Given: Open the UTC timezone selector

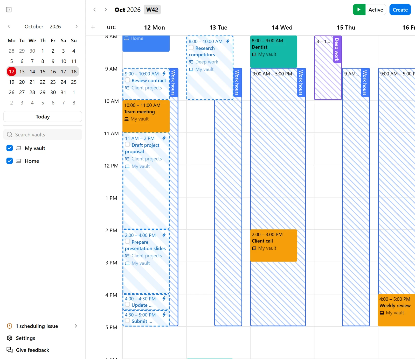Looking at the screenshot, I should point(111,27).
